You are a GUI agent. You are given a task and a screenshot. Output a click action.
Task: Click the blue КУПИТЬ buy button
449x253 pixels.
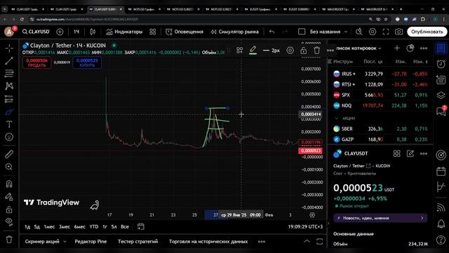coord(87,63)
